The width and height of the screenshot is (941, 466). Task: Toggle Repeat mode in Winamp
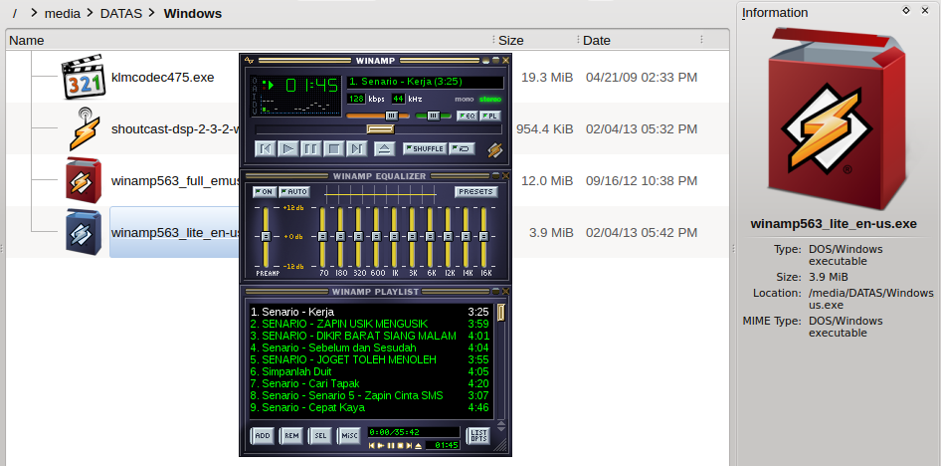point(462,148)
